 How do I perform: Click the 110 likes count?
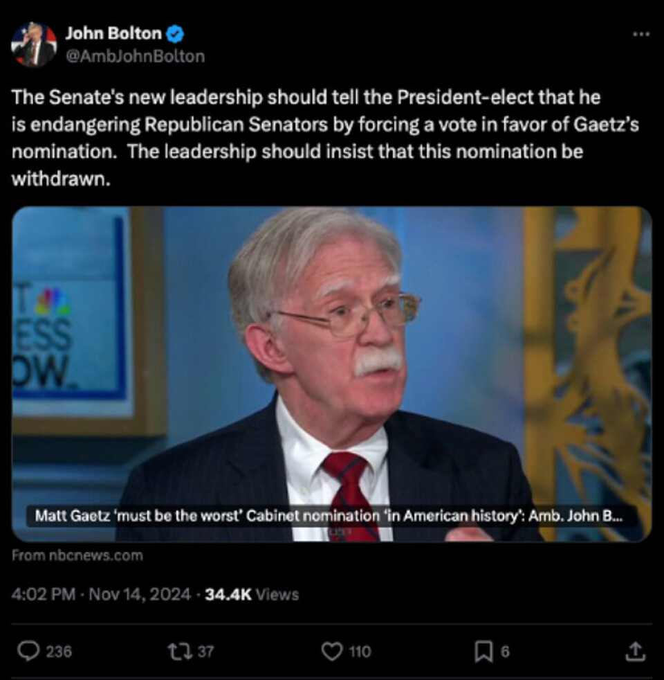pos(360,652)
